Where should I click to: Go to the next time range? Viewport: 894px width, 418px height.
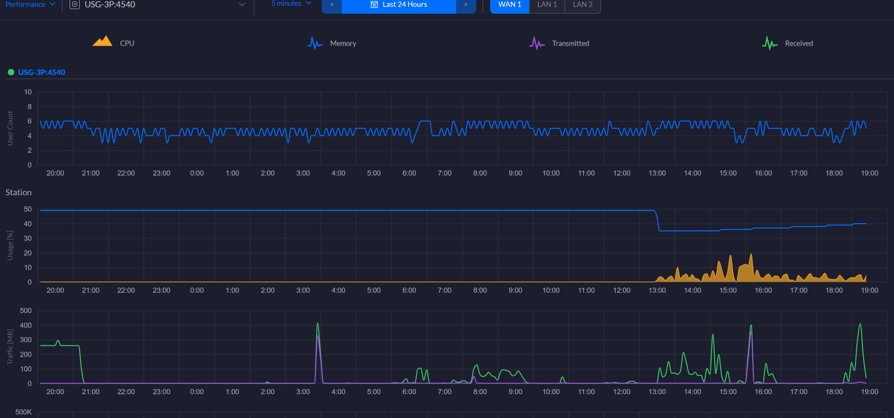click(x=465, y=5)
